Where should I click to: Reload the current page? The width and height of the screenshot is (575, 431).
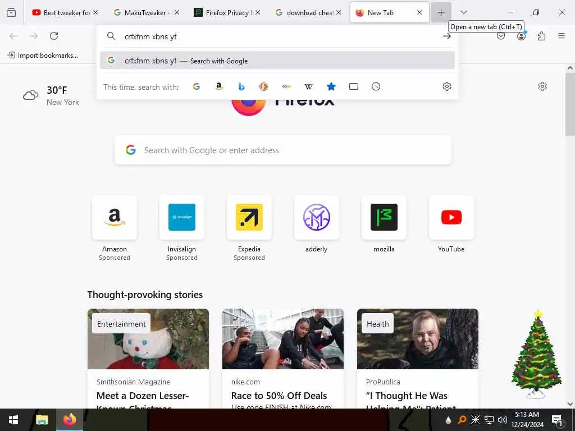54,36
